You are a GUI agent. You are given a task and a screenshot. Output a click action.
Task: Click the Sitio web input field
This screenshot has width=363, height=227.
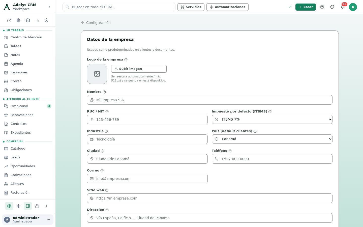point(210,198)
